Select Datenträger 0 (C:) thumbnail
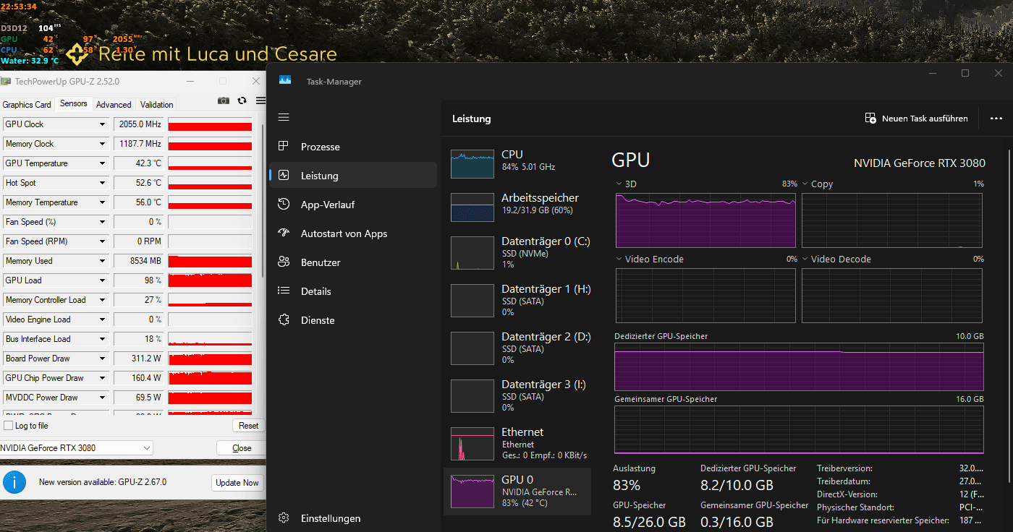Viewport: 1013px width, 532px height. pos(472,253)
